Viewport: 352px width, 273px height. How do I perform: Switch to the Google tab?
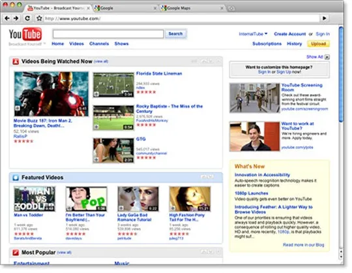(125, 8)
